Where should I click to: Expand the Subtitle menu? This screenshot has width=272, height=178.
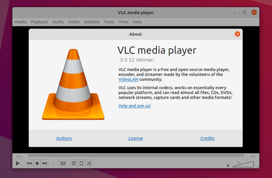pyautogui.click(x=92, y=22)
